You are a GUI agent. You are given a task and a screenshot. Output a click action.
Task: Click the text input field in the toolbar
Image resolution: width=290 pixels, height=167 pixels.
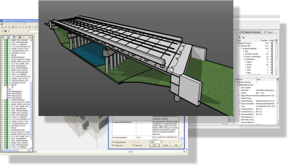click(33, 31)
